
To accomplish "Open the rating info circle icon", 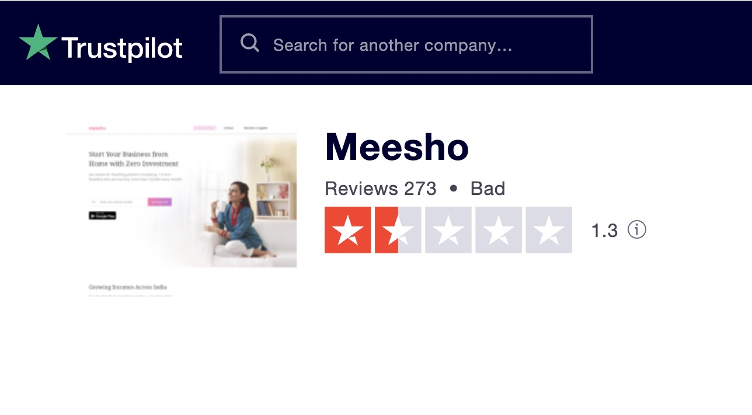I will [637, 230].
